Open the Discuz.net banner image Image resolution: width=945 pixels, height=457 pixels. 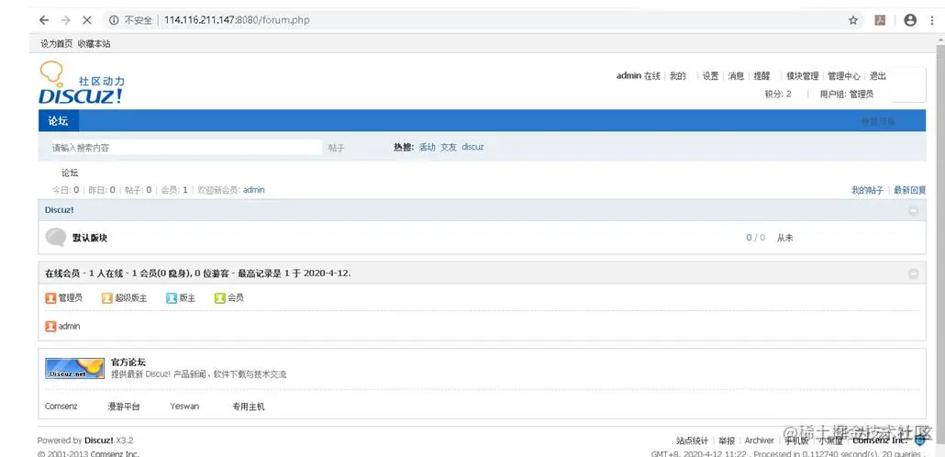[x=74, y=368]
